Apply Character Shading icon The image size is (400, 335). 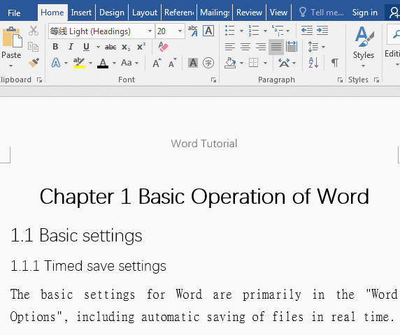[193, 63]
